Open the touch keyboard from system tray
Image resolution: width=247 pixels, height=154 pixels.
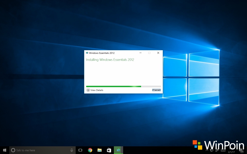(x=223, y=150)
